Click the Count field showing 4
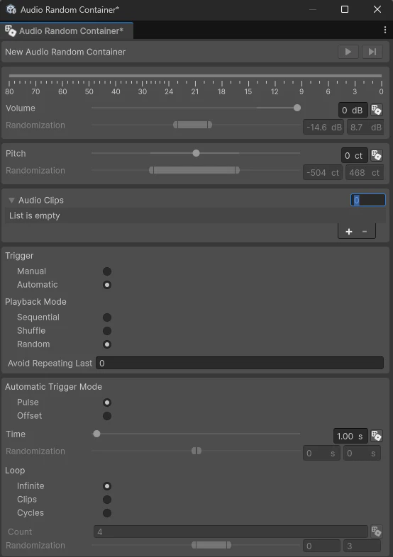393x557 pixels. click(231, 531)
